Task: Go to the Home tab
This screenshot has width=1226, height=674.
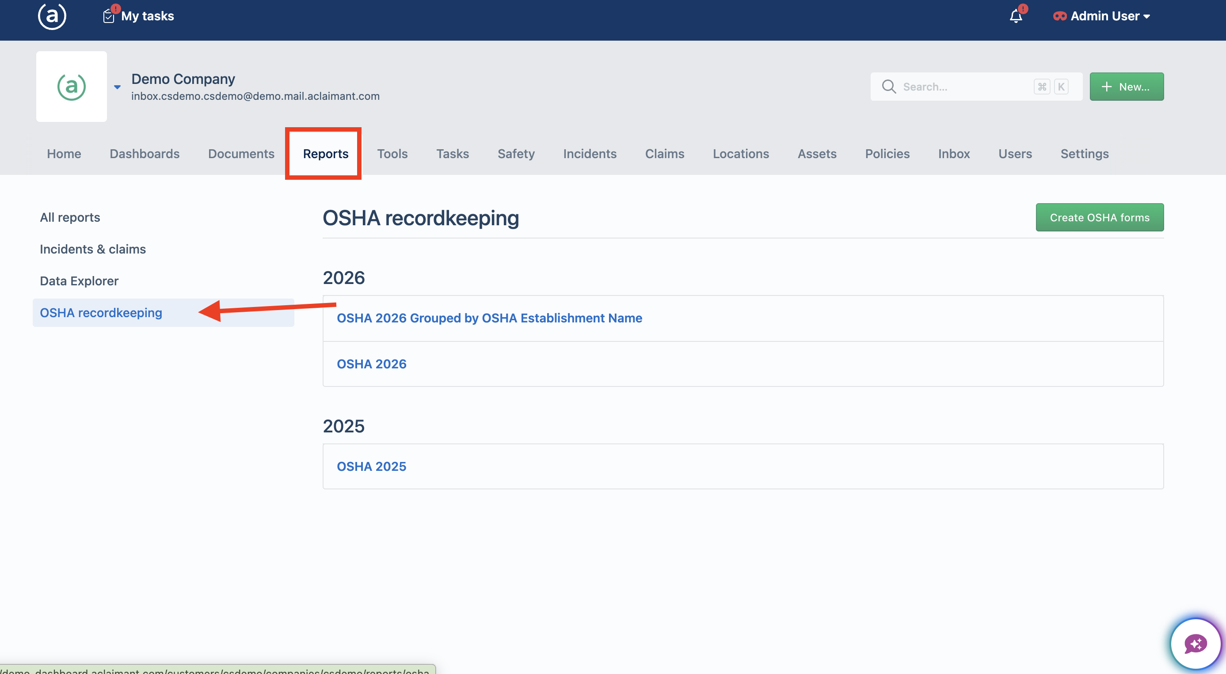Action: (x=64, y=154)
